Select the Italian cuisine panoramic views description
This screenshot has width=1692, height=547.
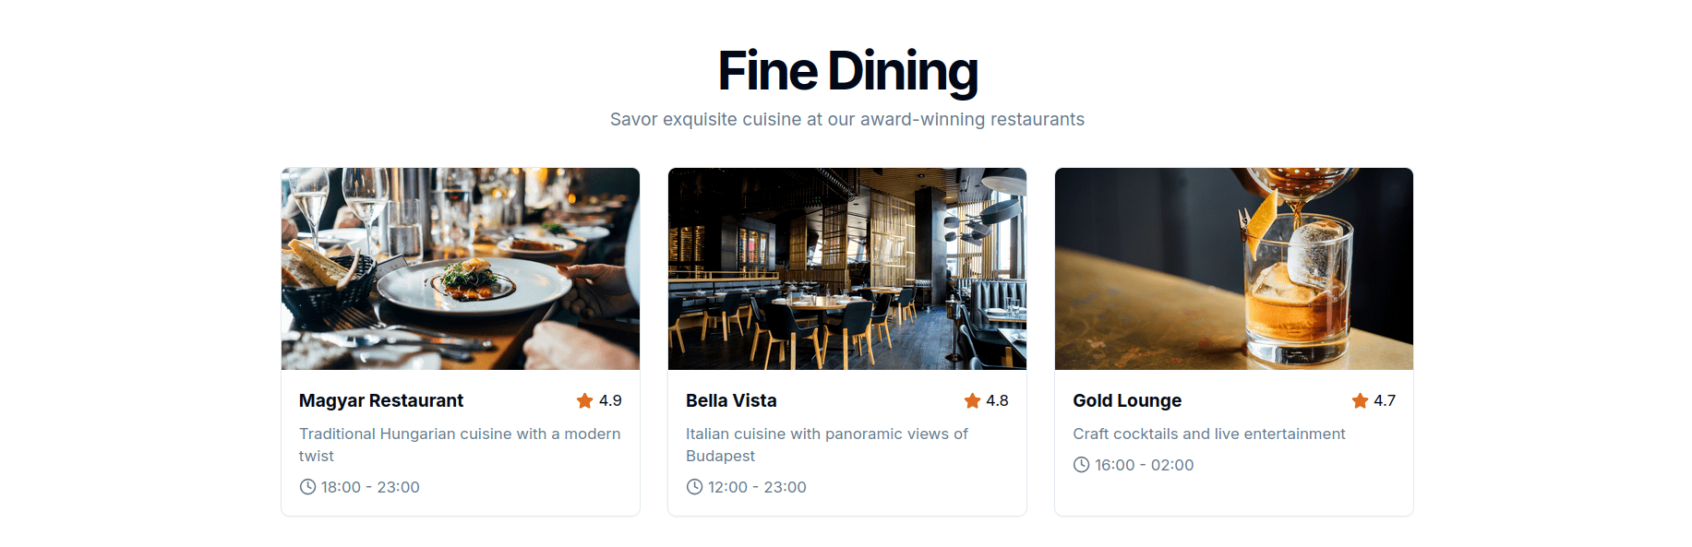click(826, 445)
